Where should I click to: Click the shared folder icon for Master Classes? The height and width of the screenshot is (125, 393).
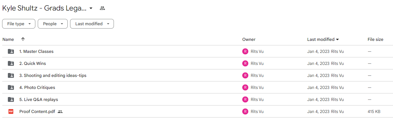(x=11, y=51)
